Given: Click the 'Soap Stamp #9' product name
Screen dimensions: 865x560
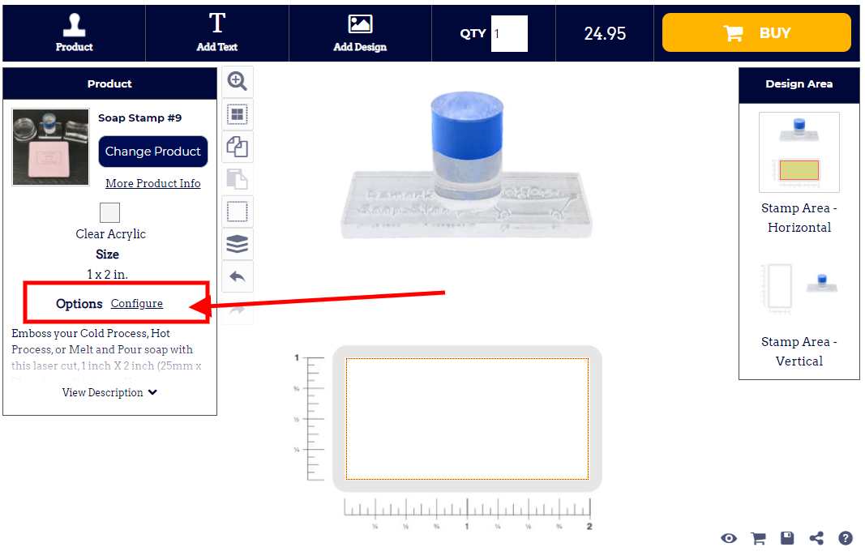Looking at the screenshot, I should 139,118.
